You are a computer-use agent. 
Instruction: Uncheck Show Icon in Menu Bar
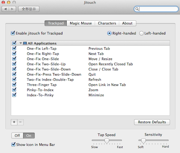(13, 145)
